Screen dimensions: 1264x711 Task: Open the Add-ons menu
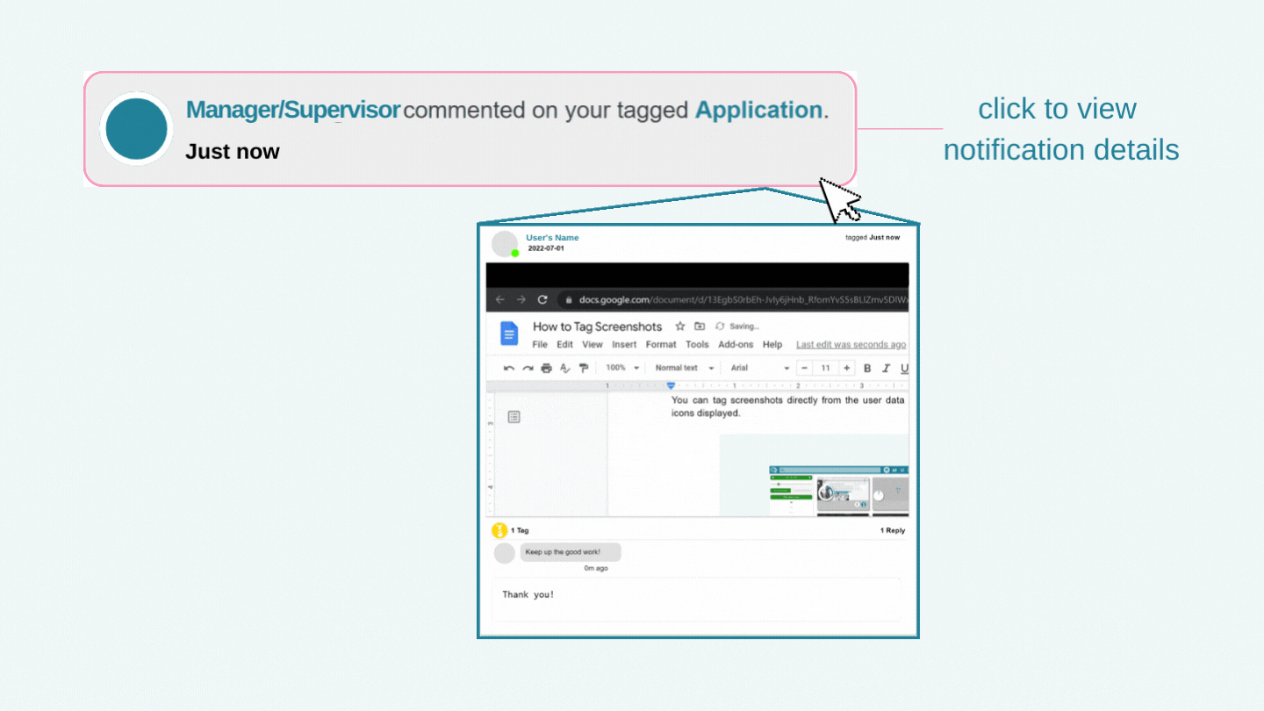point(736,345)
